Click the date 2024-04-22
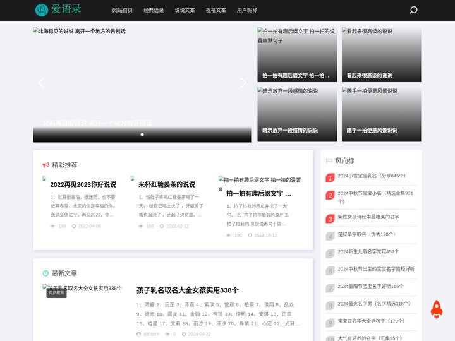Screen dimensions: 455x341 tap(199, 334)
